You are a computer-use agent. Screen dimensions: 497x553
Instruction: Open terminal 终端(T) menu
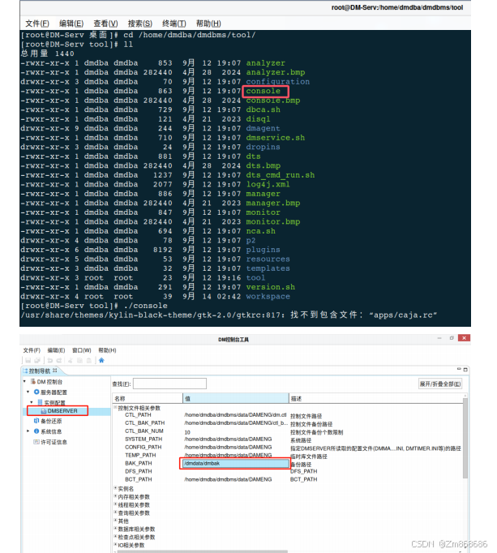point(174,24)
